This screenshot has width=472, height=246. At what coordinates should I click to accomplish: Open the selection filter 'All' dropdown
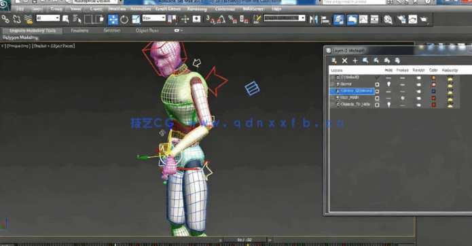tap(48, 18)
